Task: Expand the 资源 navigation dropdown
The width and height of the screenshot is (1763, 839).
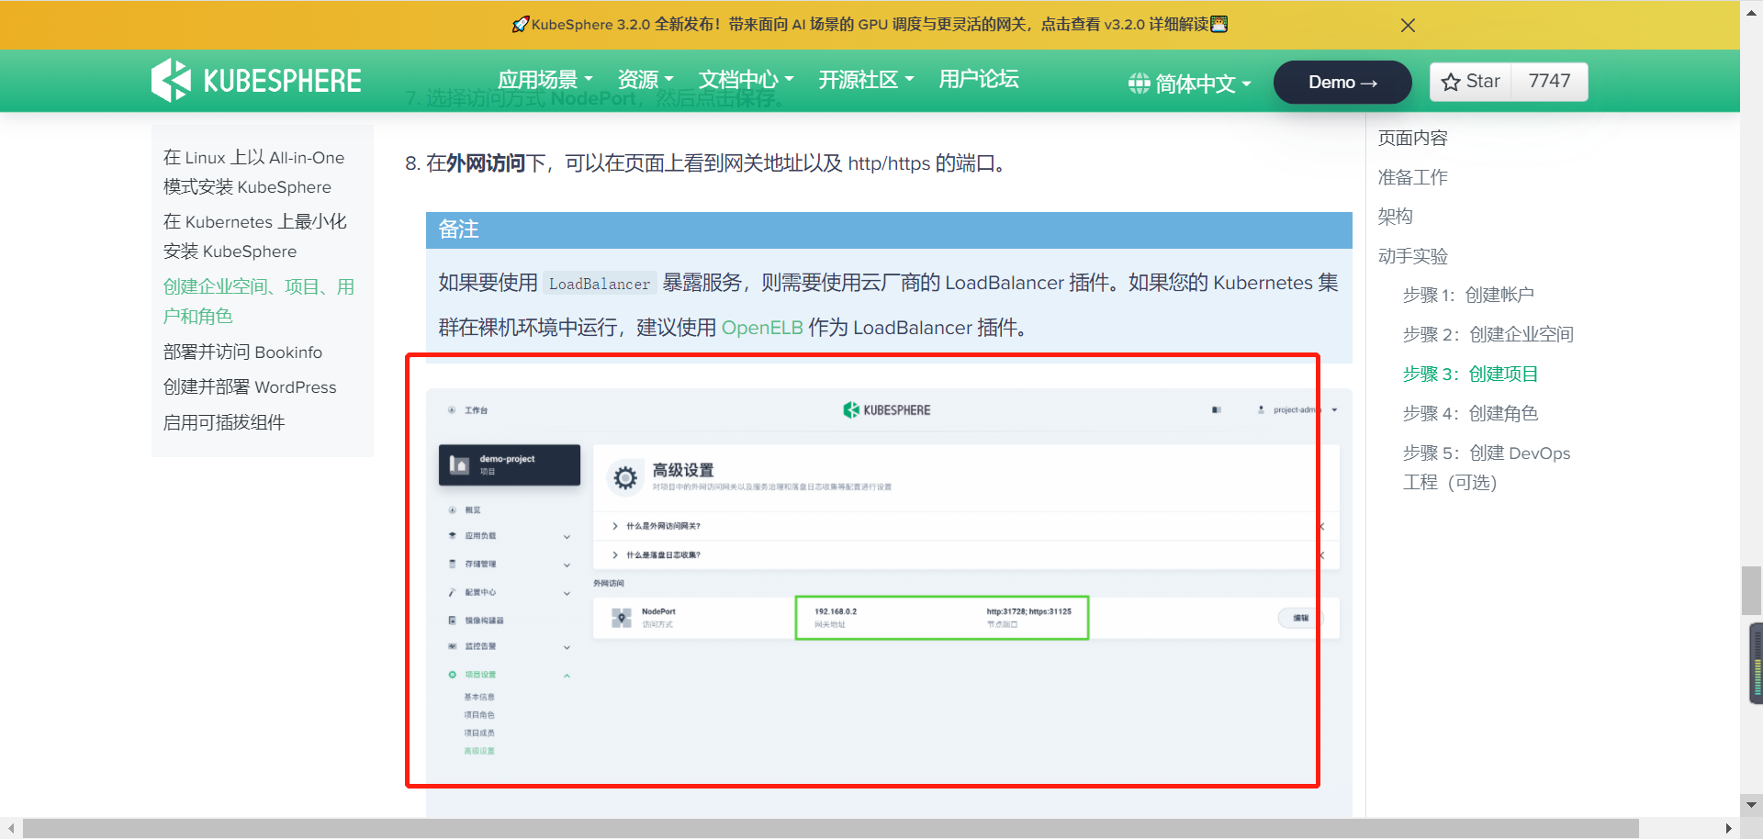Action: coord(646,80)
